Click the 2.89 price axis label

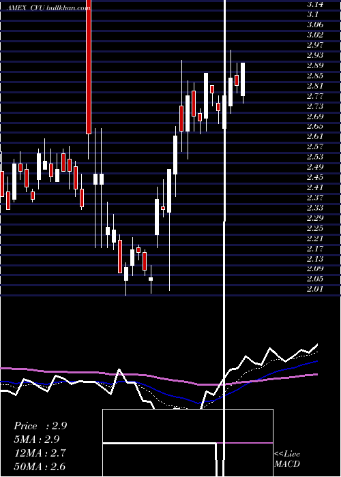(315, 65)
